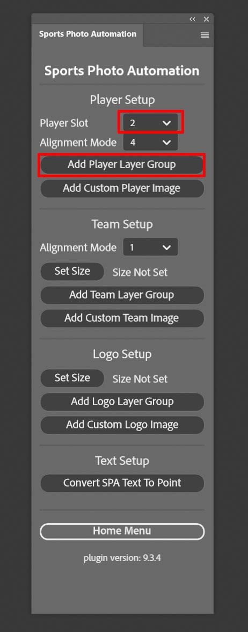Click Convert SPA Text To Point
Image resolution: width=248 pixels, height=632 pixels.
point(122,483)
